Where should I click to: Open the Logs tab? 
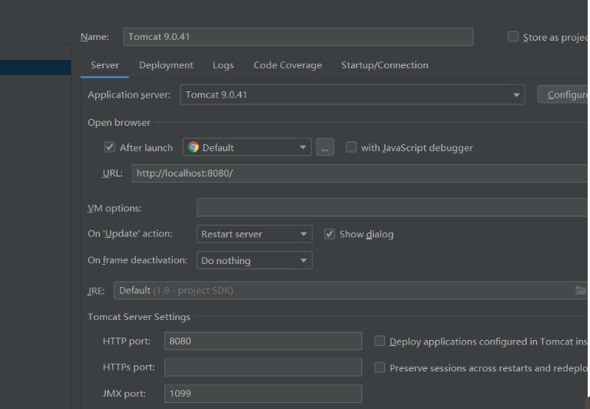coord(223,65)
